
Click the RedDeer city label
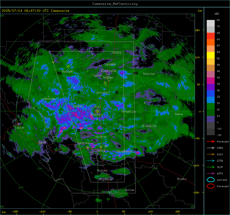(108, 77)
